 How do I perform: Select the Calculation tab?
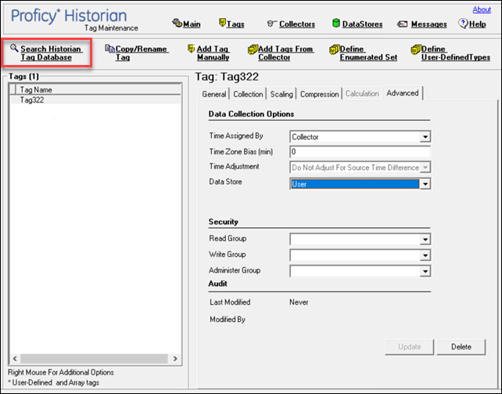362,94
